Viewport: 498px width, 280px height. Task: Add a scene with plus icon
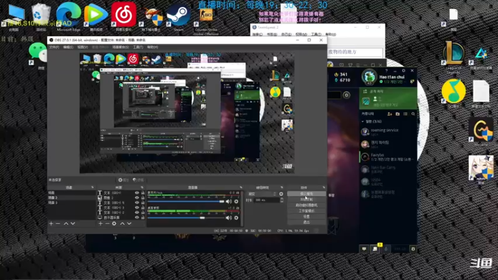pos(51,223)
